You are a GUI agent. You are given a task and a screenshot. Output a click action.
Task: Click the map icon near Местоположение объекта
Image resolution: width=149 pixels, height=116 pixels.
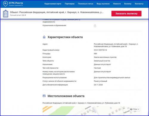click(x=44, y=96)
